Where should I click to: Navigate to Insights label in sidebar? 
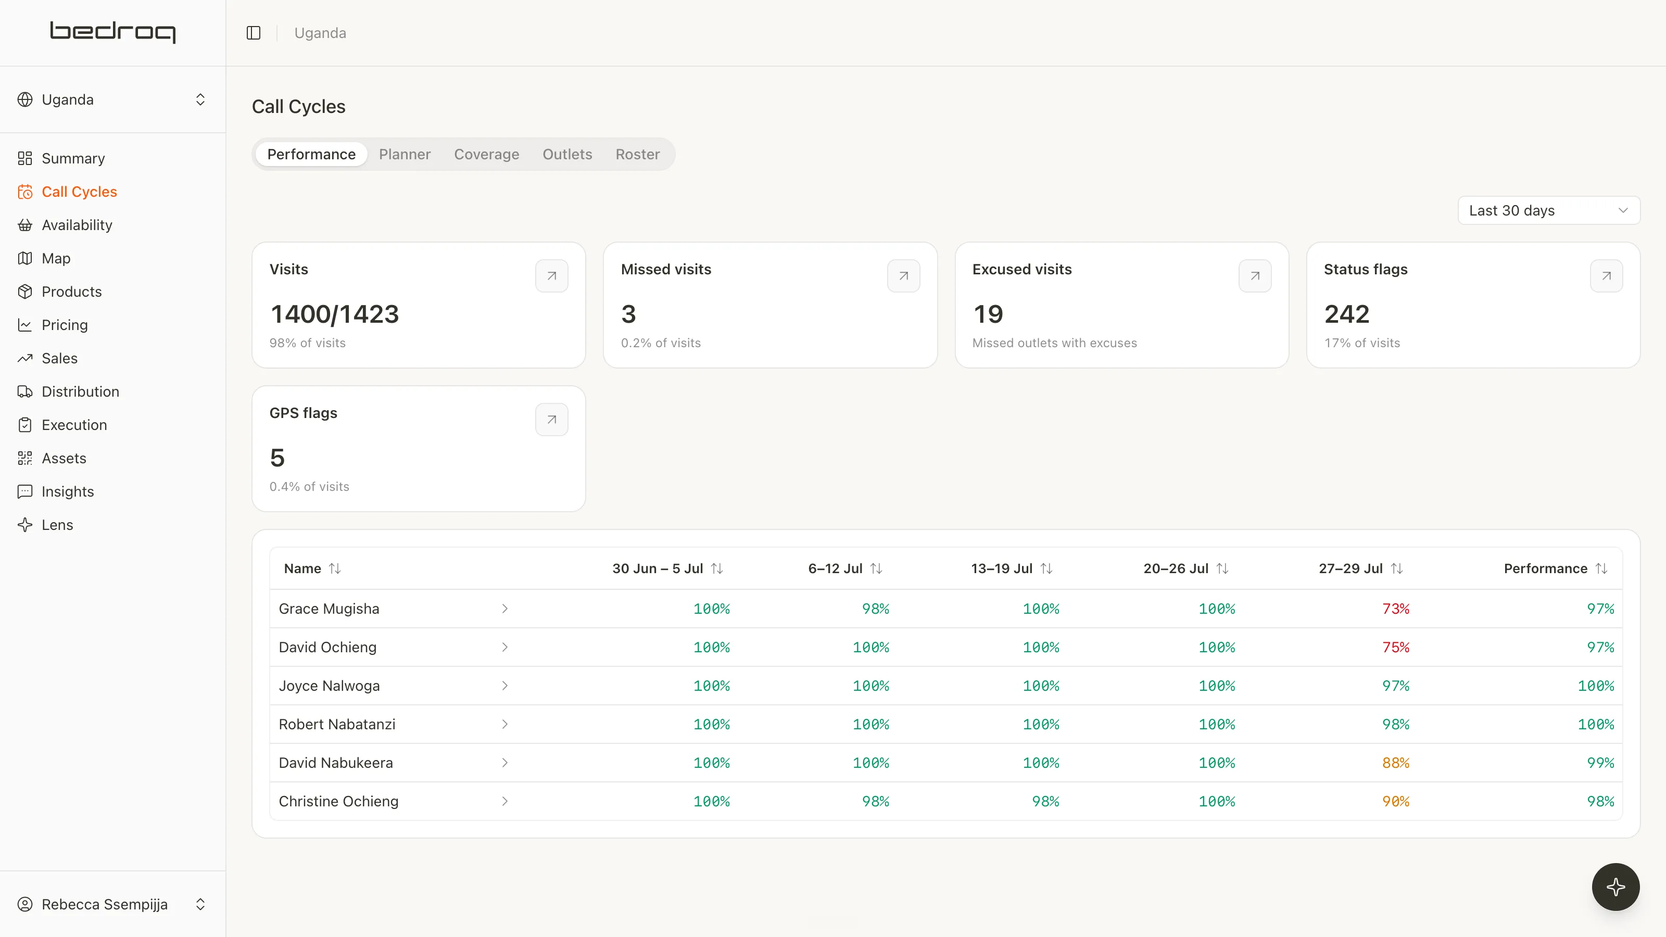pyautogui.click(x=68, y=491)
